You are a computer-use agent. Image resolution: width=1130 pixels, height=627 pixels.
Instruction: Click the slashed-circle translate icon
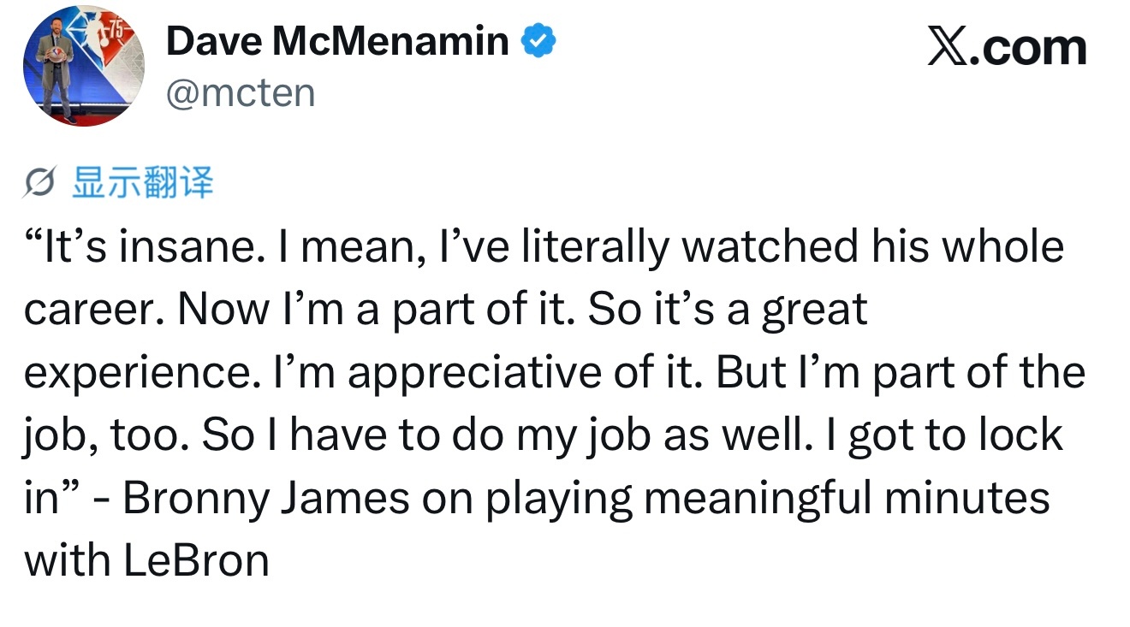41,183
